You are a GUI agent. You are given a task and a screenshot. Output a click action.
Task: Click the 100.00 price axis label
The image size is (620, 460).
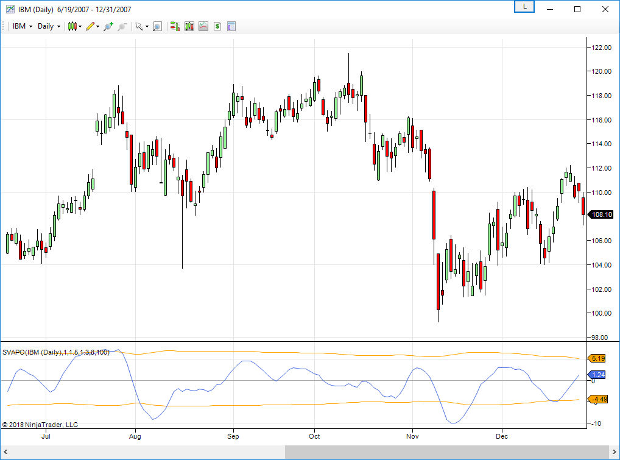[x=601, y=313]
